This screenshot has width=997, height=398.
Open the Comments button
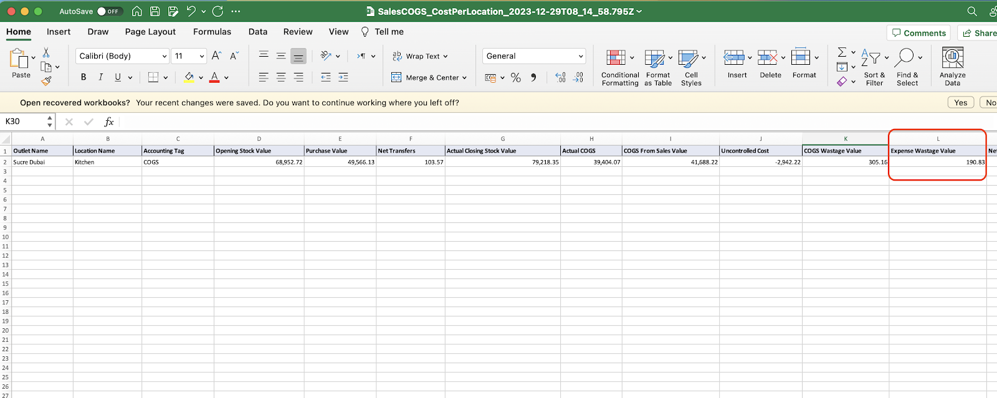click(x=918, y=33)
